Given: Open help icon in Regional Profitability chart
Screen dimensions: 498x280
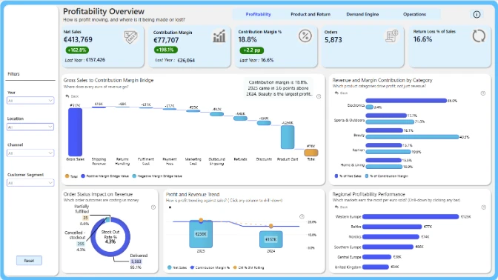Looking at the screenshot, I should pyautogui.click(x=483, y=207).
